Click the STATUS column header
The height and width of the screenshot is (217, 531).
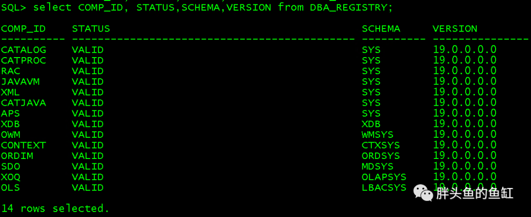tap(91, 29)
